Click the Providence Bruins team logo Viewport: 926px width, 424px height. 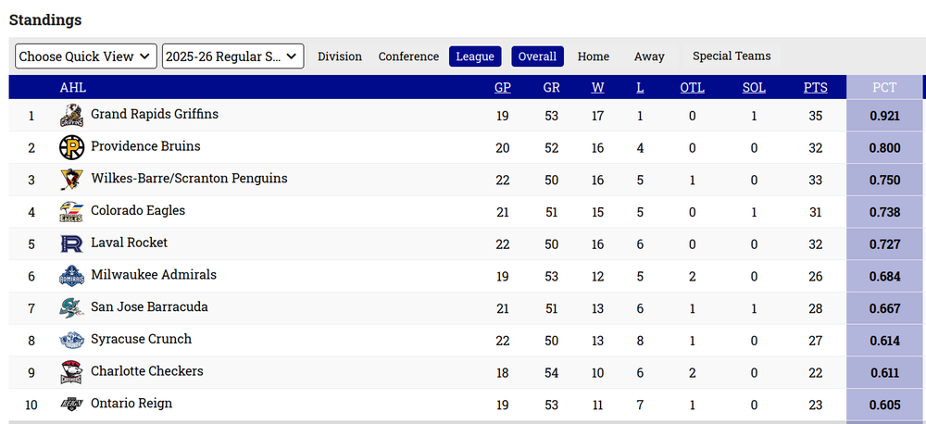pyautogui.click(x=71, y=147)
